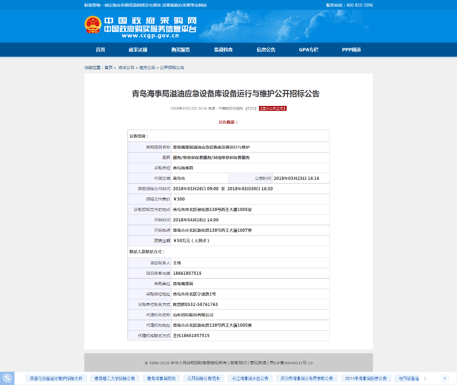Viewport: 457px width, 385px height.
Task: Open suggestion 2014年海事局招录公告
Action: 366,378
